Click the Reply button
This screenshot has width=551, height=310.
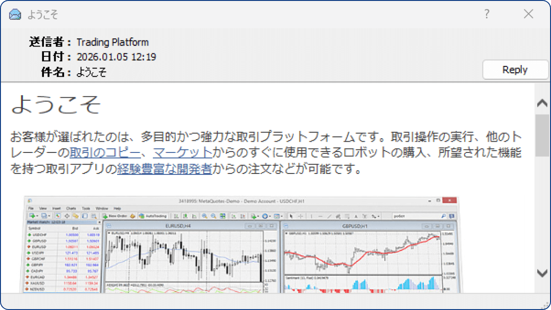coord(515,70)
